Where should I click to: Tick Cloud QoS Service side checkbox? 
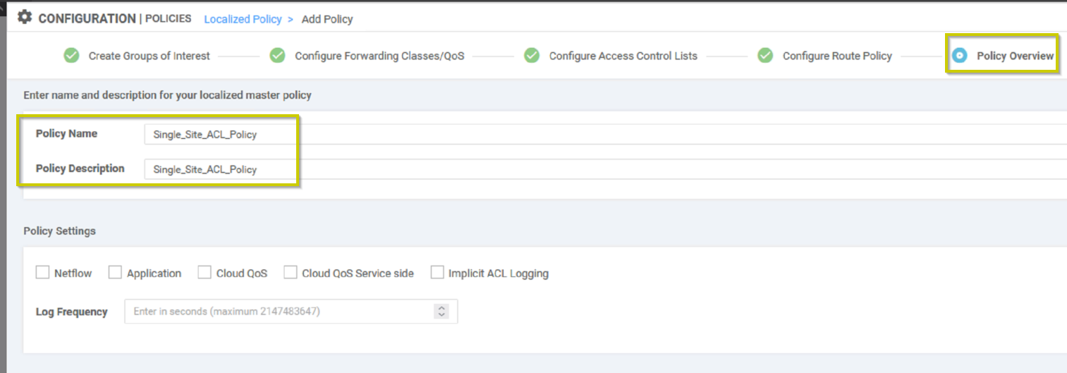coord(291,272)
